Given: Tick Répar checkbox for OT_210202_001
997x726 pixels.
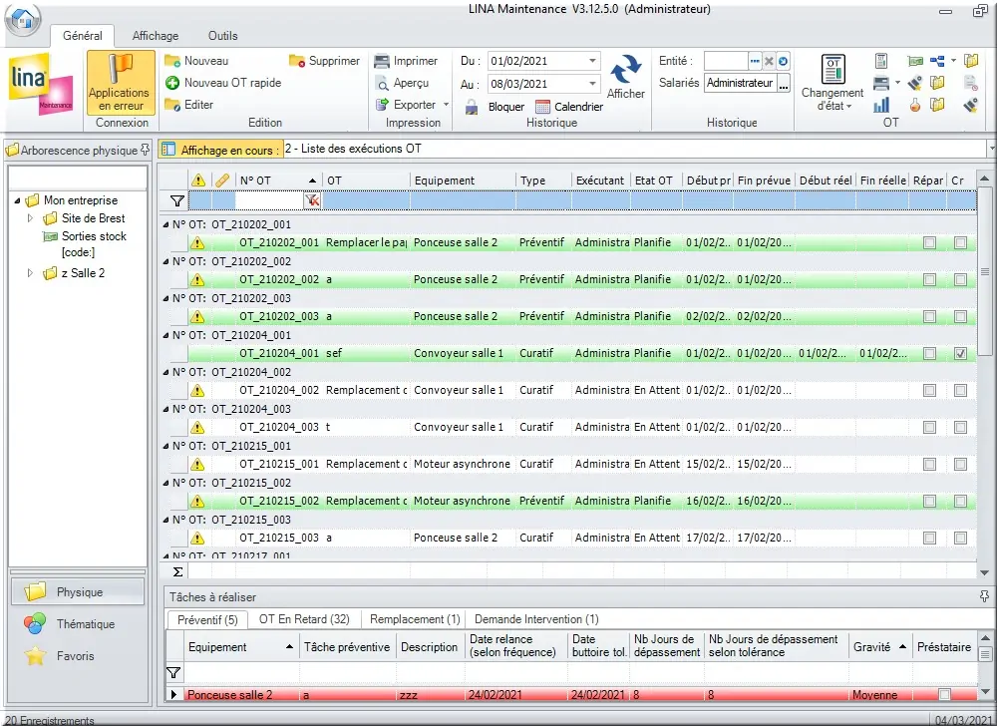Looking at the screenshot, I should [x=929, y=243].
